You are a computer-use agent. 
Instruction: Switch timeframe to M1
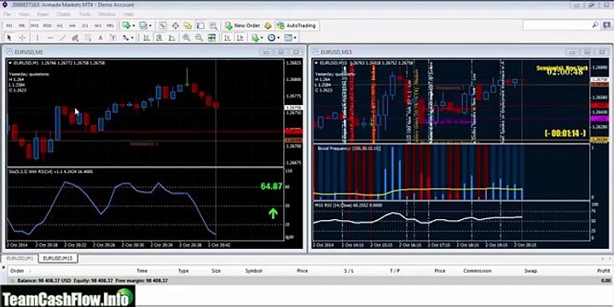9,26
